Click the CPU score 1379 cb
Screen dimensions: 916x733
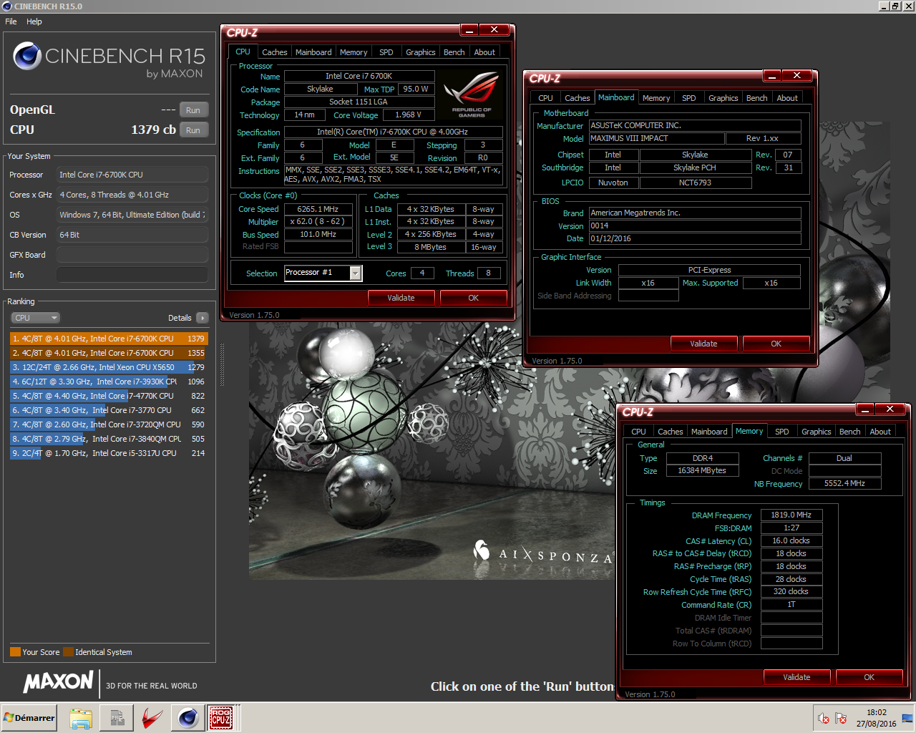click(153, 130)
